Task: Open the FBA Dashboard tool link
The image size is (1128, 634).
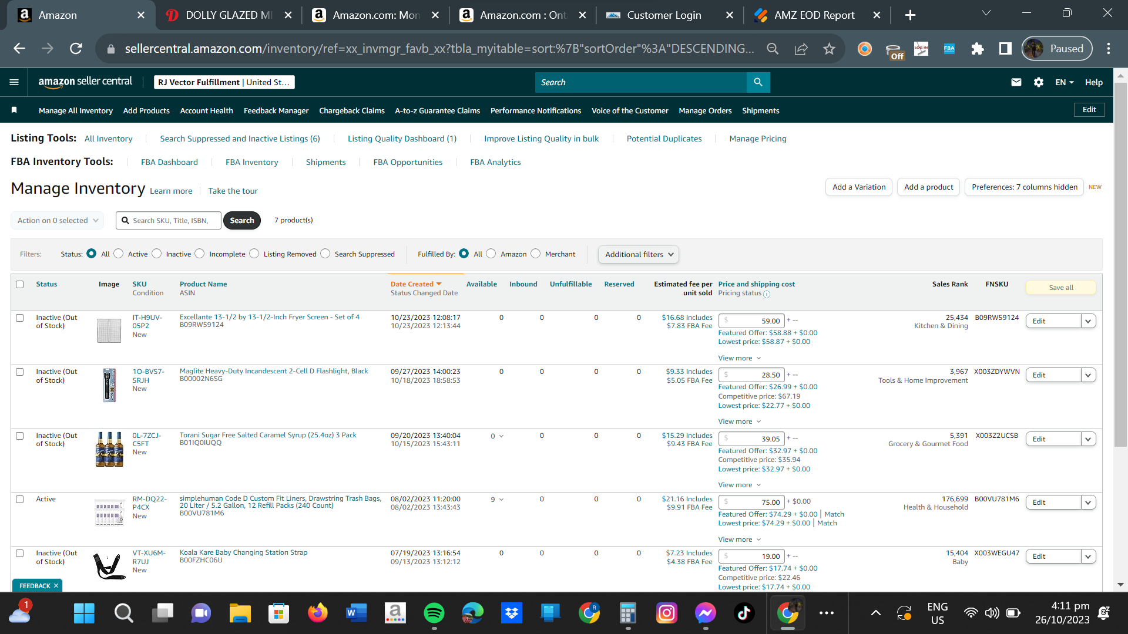Action: click(169, 162)
